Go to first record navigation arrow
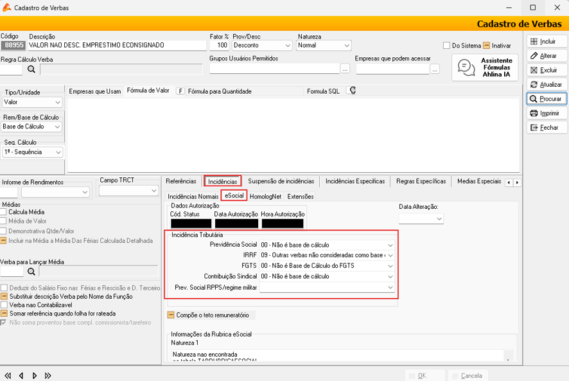The width and height of the screenshot is (569, 381). (x=8, y=376)
